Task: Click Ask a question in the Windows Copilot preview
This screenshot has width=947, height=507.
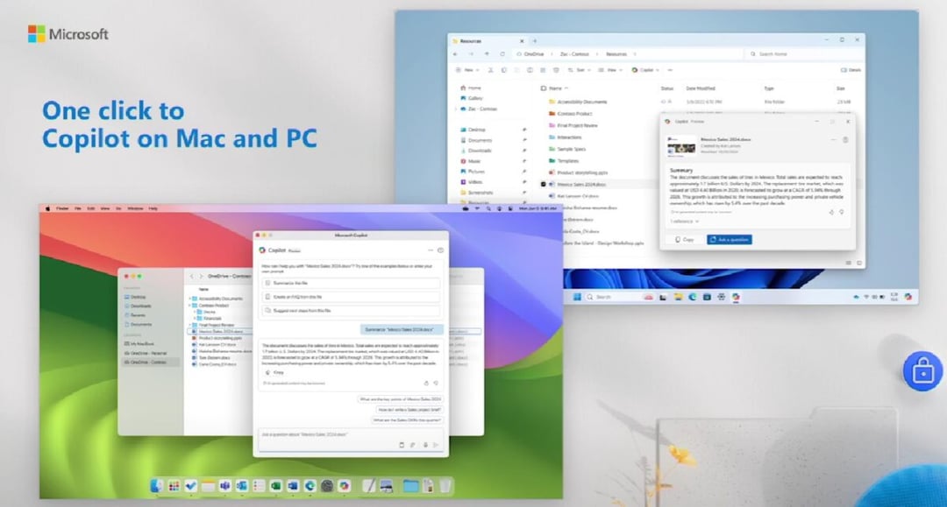Action: 730,239
